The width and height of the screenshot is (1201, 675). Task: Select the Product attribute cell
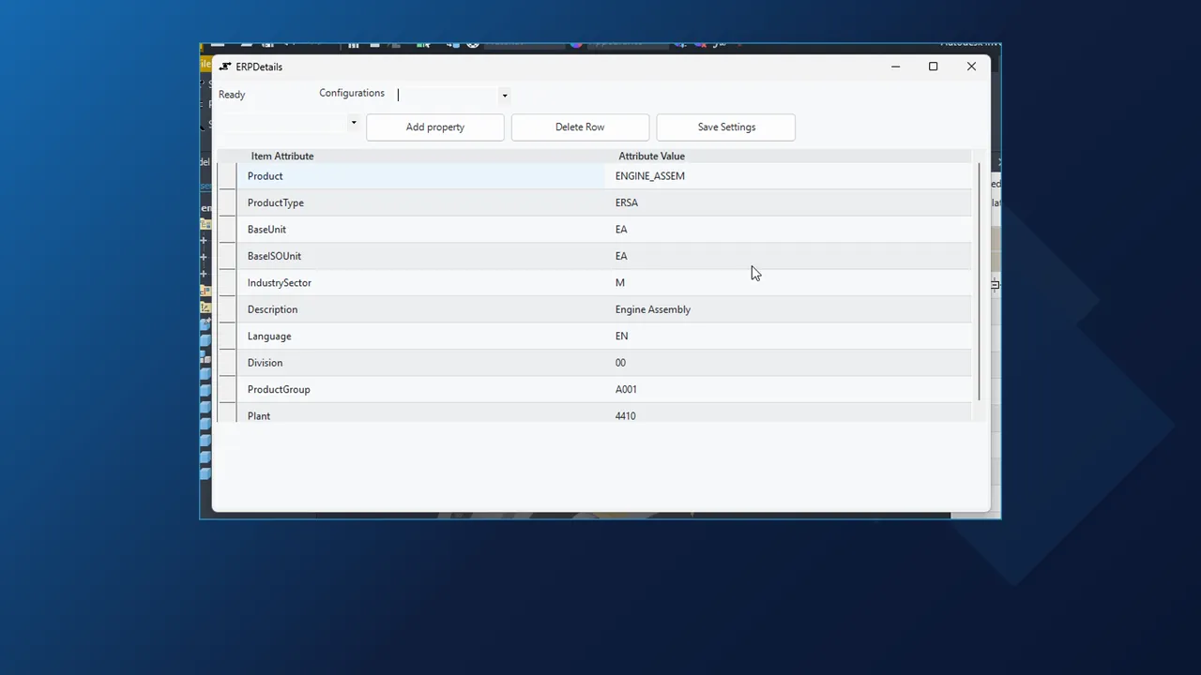pyautogui.click(x=422, y=176)
